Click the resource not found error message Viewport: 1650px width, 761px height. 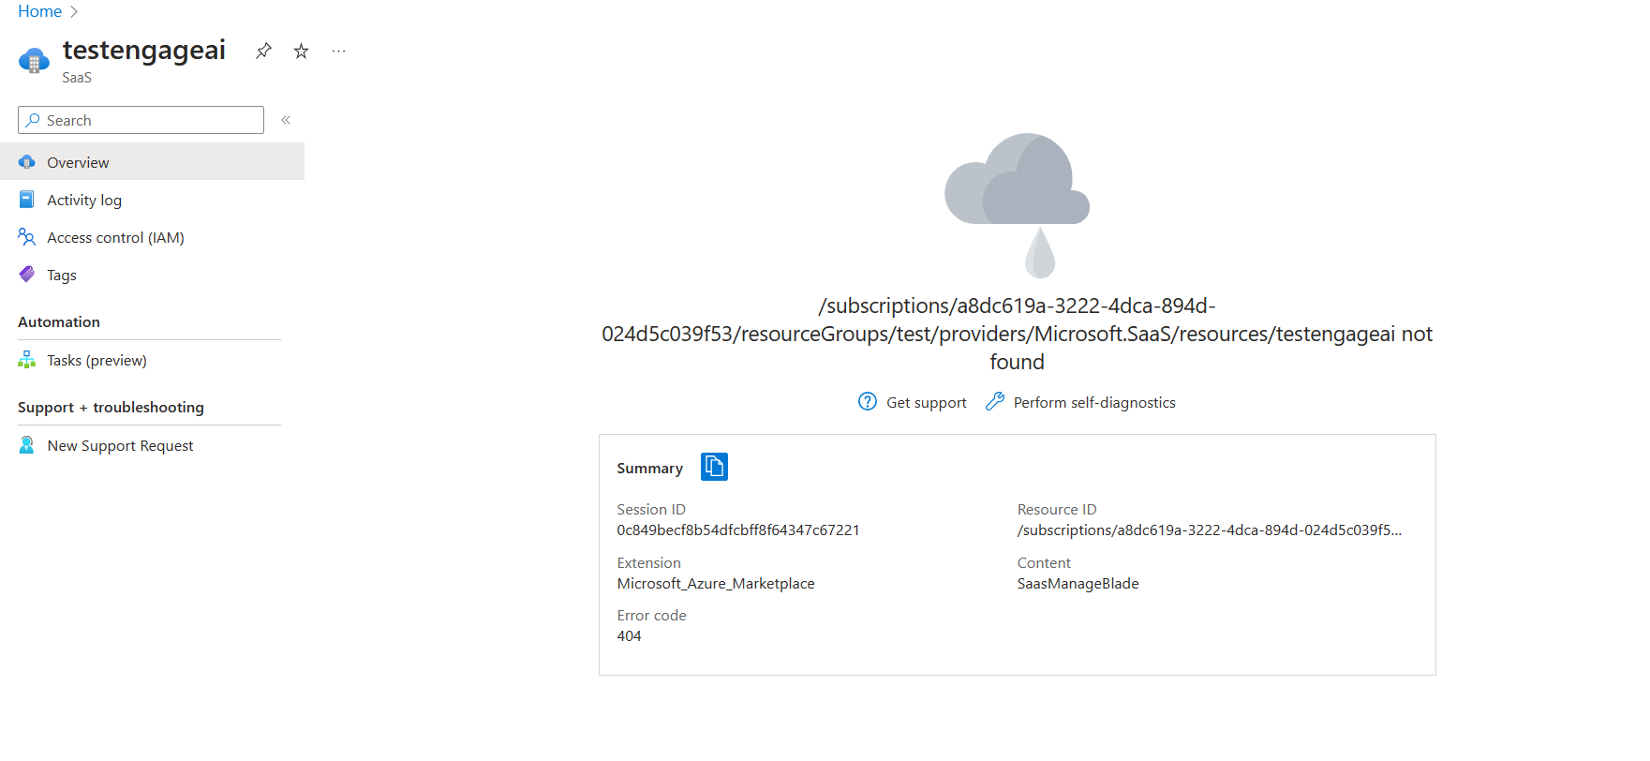[1017, 334]
